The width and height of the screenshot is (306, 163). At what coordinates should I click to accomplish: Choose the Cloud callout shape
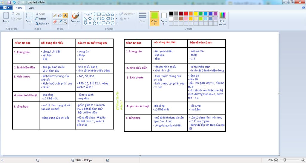pos(112,23)
